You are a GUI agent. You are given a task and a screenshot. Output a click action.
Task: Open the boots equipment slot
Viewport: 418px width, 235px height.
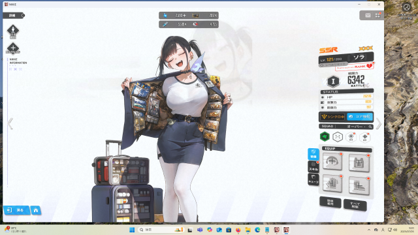(359, 185)
